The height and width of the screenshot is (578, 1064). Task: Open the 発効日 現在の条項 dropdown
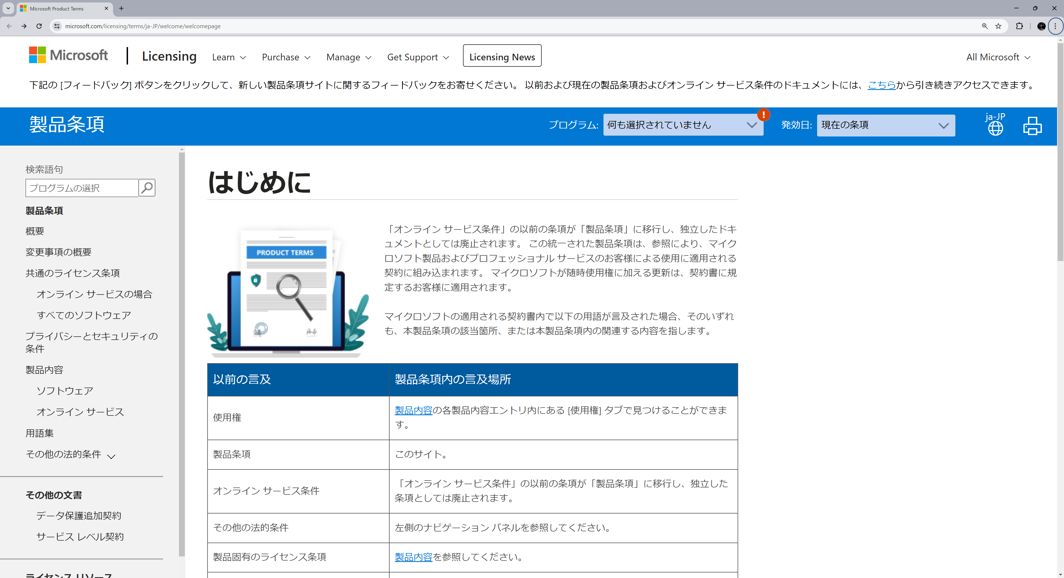[x=886, y=125]
